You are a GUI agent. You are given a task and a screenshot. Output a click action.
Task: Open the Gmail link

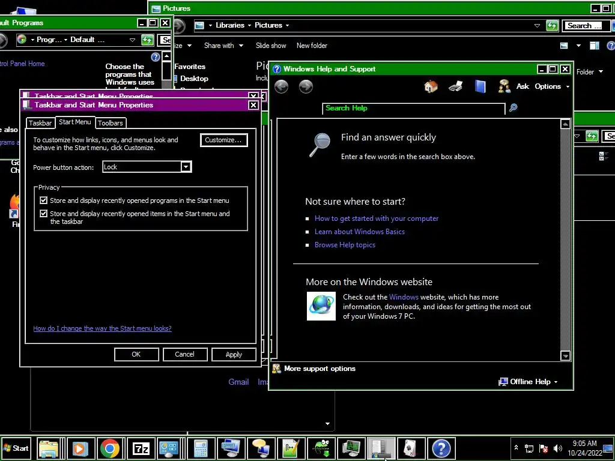click(x=238, y=382)
